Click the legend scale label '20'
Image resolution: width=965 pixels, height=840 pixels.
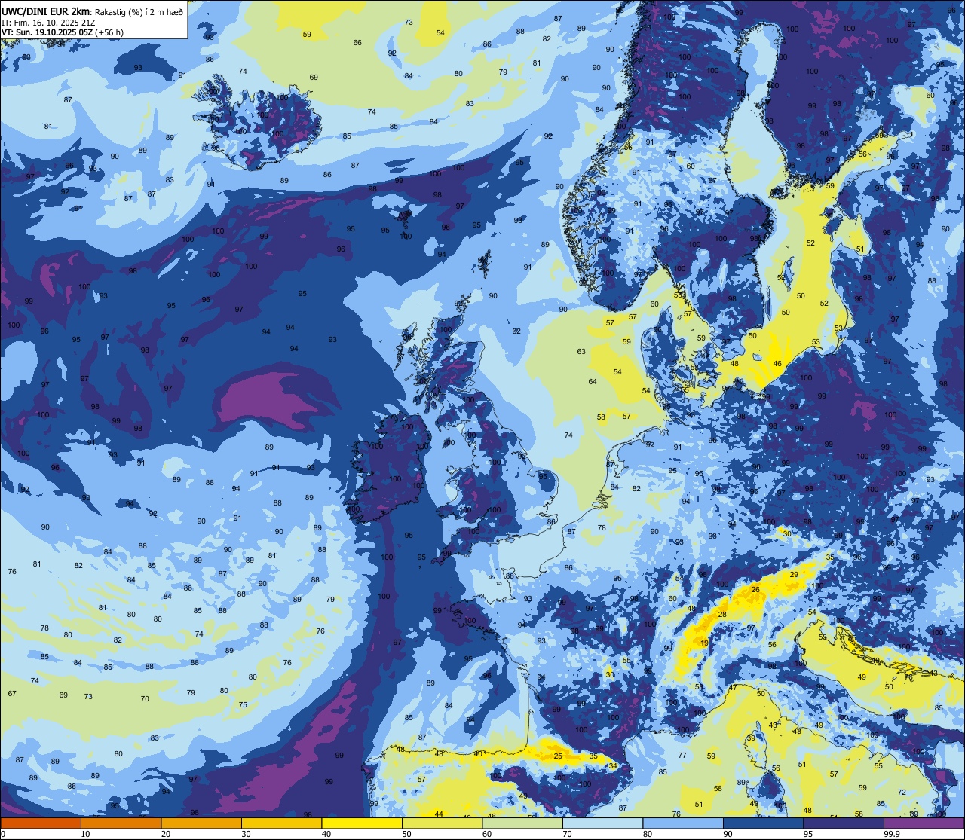pyautogui.click(x=166, y=834)
